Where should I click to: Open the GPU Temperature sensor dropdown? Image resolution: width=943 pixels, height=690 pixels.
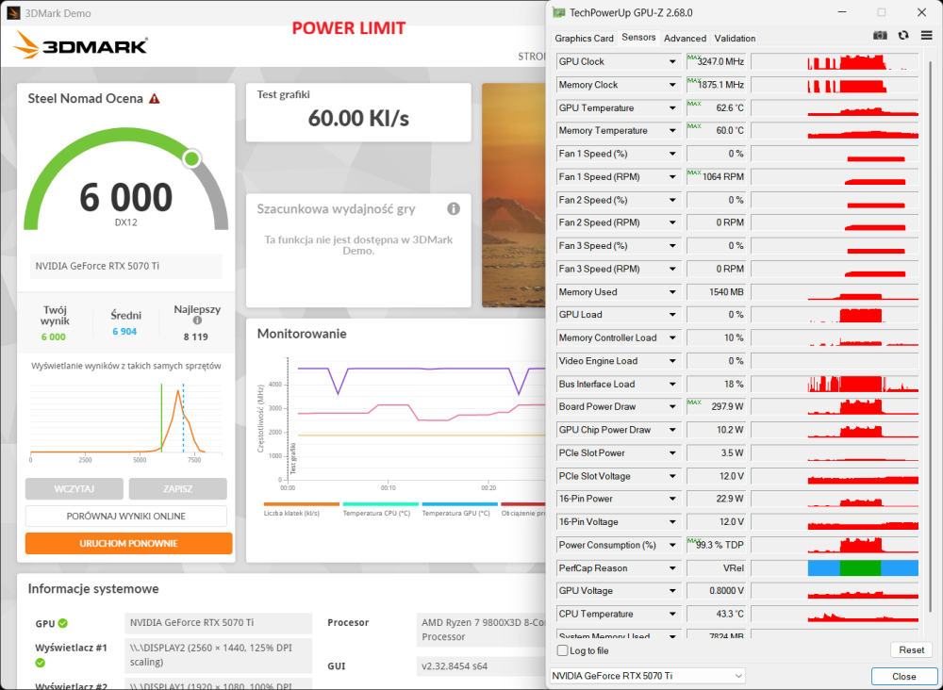click(672, 108)
